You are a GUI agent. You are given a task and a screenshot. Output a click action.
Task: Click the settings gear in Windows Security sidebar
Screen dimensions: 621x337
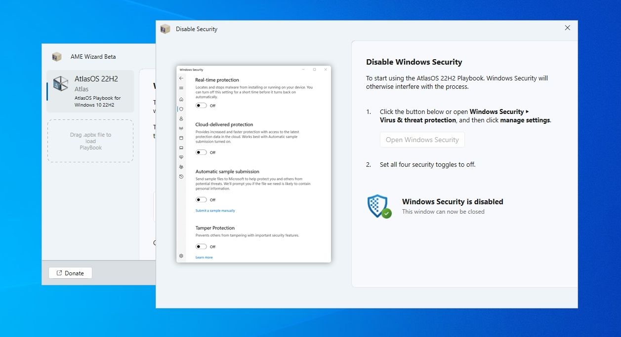tap(181, 256)
